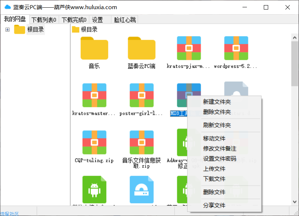Open the 下载完成0 tab
The width and height of the screenshot is (299, 216).
pos(74,20)
